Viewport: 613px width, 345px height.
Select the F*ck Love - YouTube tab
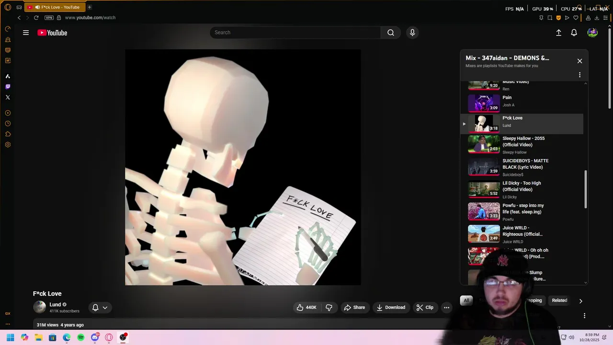coord(55,7)
